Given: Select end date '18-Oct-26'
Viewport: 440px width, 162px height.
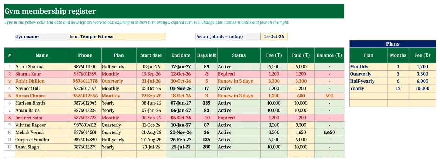Looking at the screenshot, I should coord(181,96).
